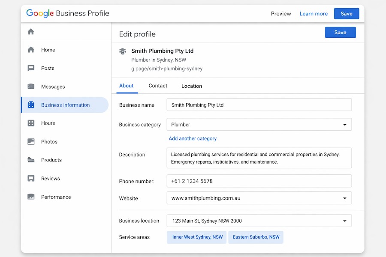Click Save in the top header bar
Screen dimensions: 386x257
(347, 14)
